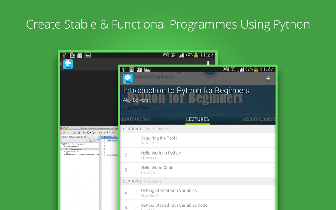Tap the download icon in front phone header

tap(268, 79)
